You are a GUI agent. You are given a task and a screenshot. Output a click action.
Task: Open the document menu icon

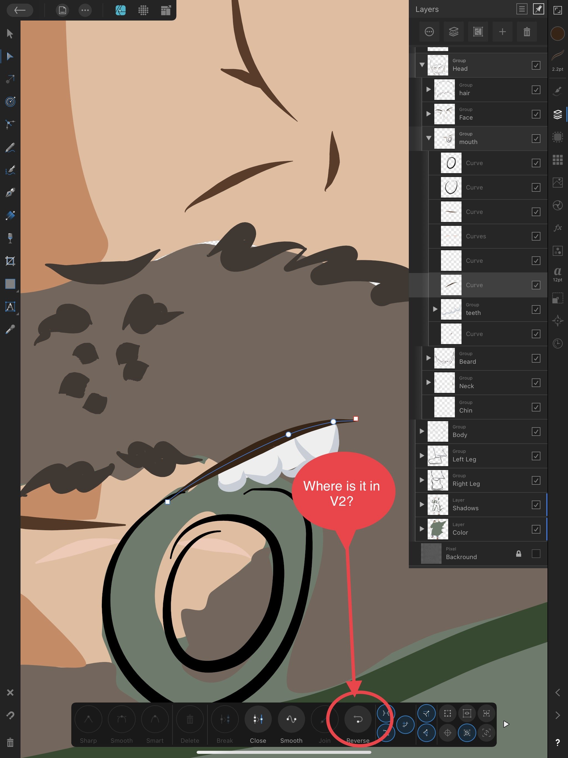click(x=62, y=10)
